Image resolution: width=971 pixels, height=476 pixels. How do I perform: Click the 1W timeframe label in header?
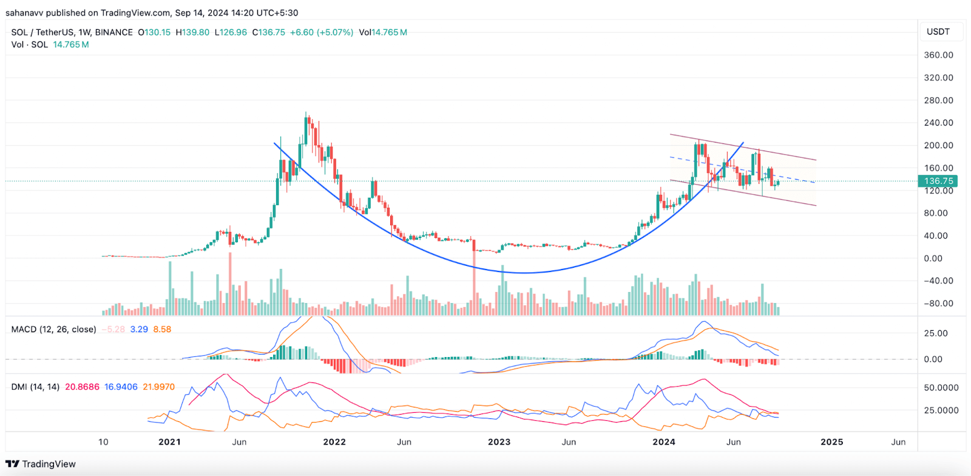pos(84,32)
